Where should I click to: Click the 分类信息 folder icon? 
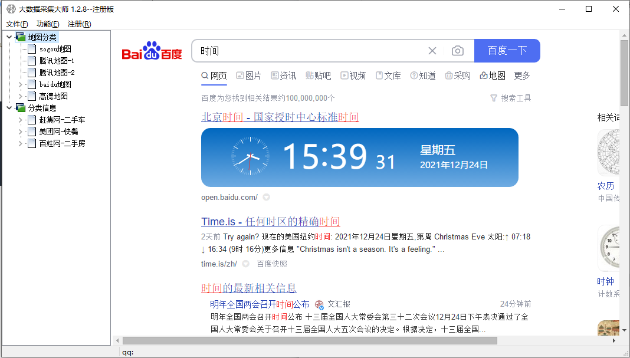click(x=21, y=108)
